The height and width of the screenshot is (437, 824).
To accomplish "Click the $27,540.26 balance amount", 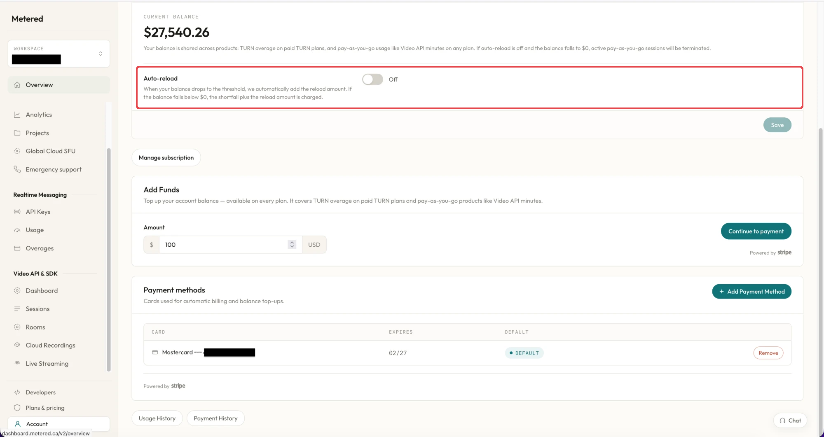I will (176, 32).
